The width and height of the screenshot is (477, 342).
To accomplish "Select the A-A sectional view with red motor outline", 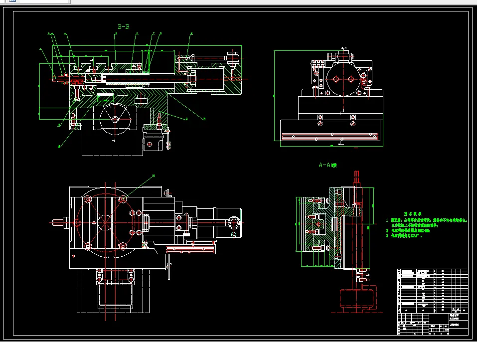I will (339, 242).
